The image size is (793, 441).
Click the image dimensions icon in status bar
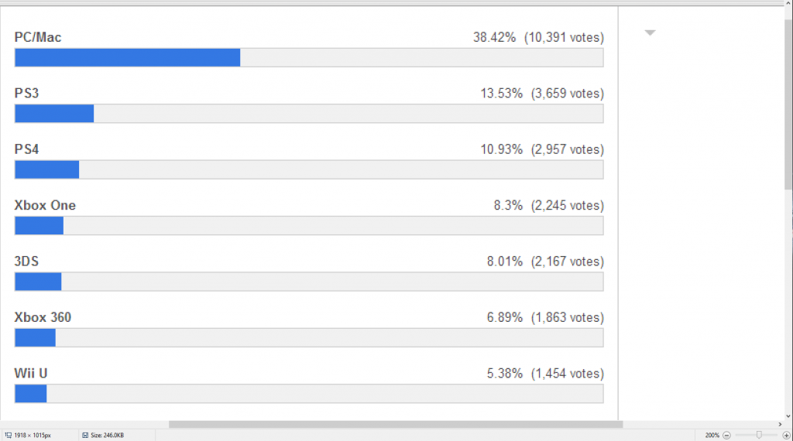coord(8,436)
